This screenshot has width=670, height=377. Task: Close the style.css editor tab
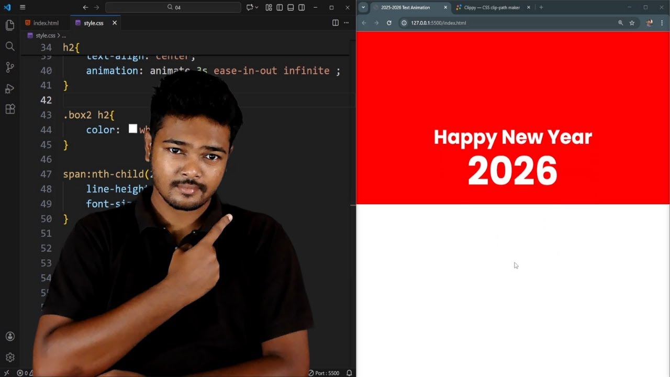point(114,23)
